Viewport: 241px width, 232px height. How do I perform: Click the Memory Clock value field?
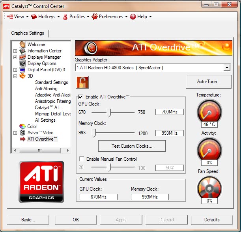point(169,133)
